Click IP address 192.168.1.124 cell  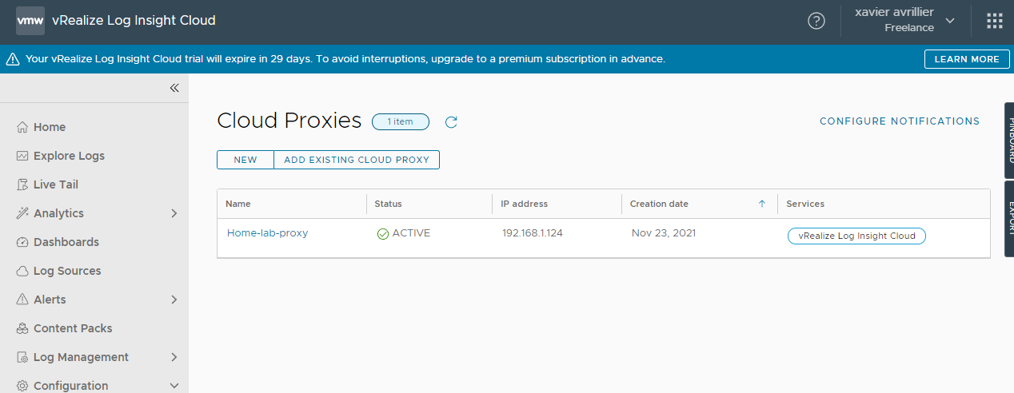533,233
